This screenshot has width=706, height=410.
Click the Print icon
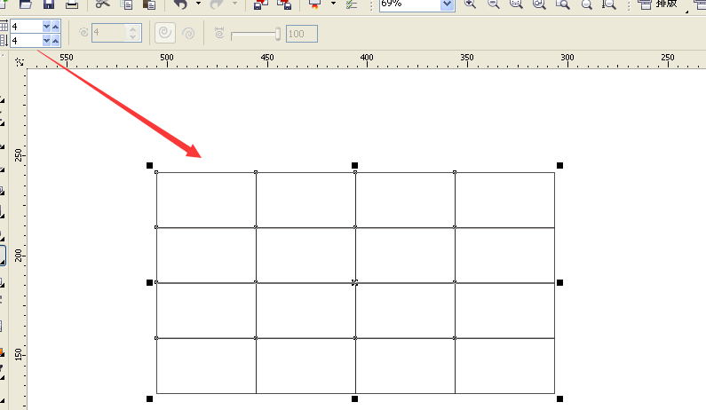72,4
